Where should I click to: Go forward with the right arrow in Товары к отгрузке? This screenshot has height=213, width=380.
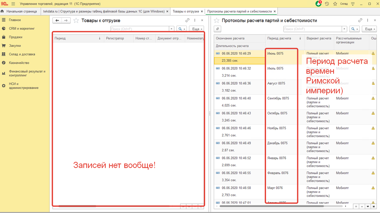(x=66, y=20)
